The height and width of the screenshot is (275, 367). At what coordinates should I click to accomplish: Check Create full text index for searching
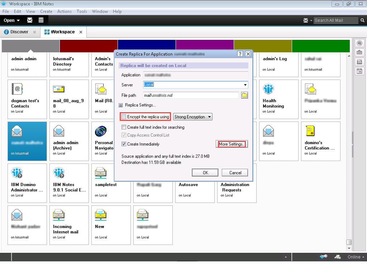[124, 127]
